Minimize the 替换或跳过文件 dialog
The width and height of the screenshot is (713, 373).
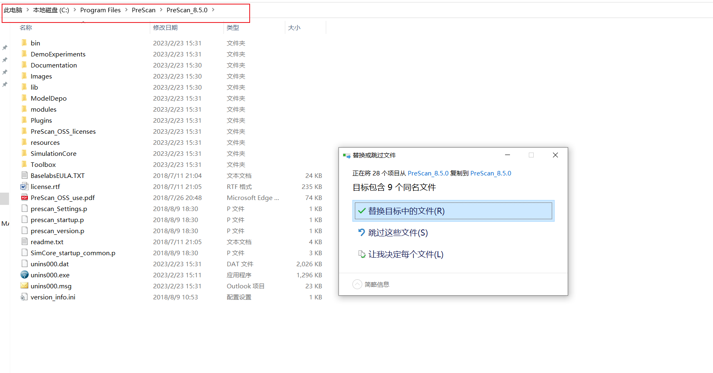coord(508,155)
